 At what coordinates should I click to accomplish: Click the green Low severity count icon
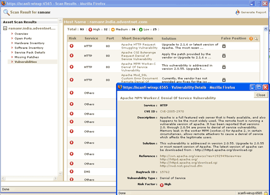pyautogui.click(x=140, y=30)
